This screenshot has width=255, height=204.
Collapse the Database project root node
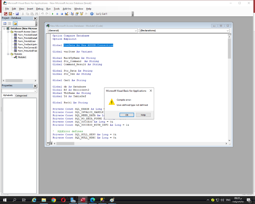point(4,29)
